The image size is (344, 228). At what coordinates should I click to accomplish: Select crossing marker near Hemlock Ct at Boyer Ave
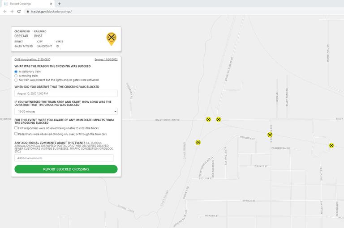(270, 135)
